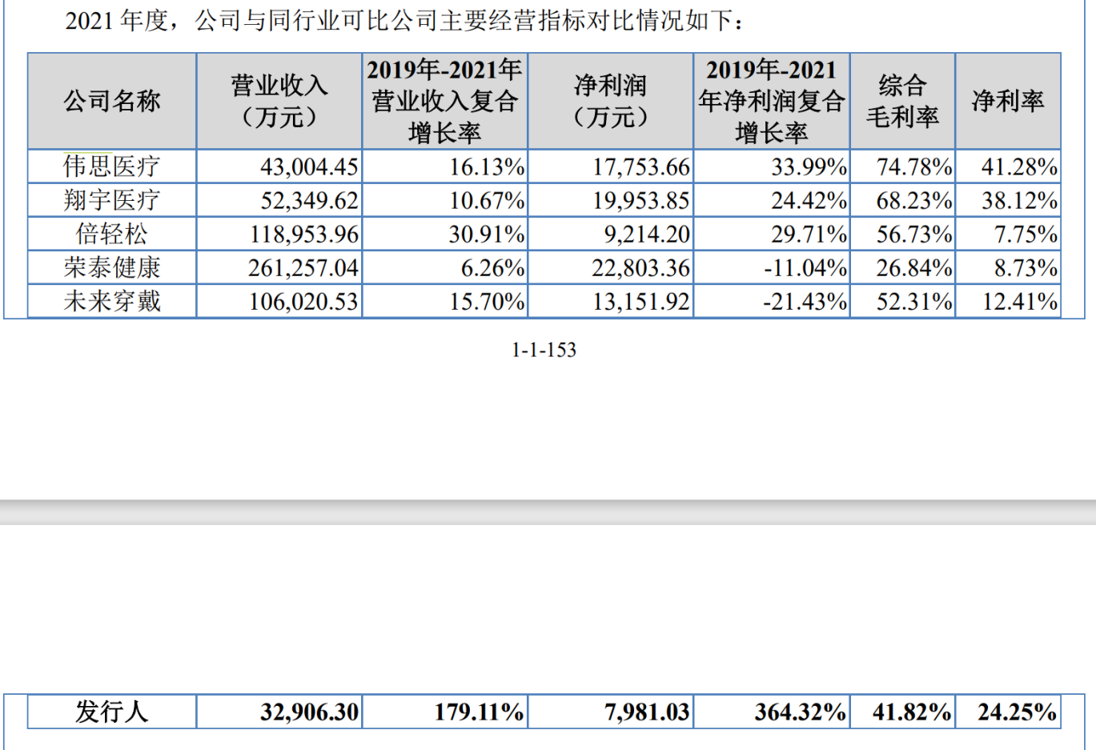Viewport: 1096px width, 750px height.
Task: Click revenue value 106,020.53
Action: (304, 301)
